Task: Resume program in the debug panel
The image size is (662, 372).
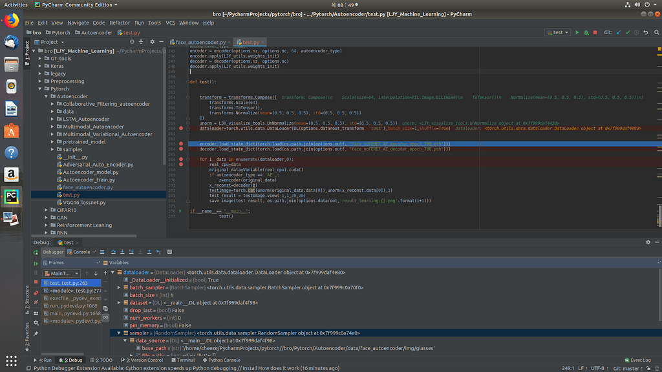Action: (36, 263)
